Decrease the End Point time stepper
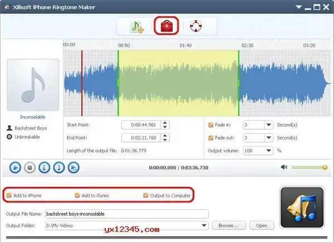The image size is (334, 243). click(165, 140)
